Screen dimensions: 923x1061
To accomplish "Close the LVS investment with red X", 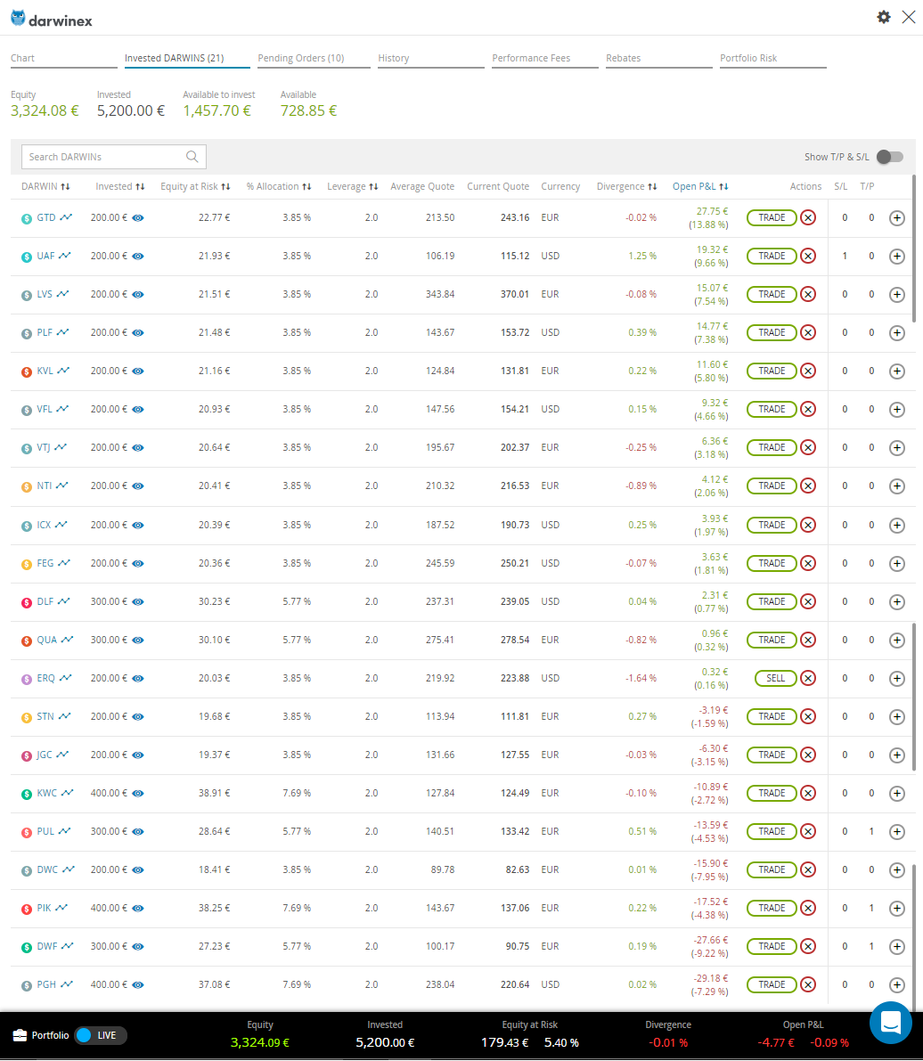I will tap(808, 294).
